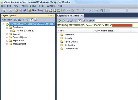This screenshot has height=100, width=138.
Task: Open the Project menu
Action: tap(24, 6)
